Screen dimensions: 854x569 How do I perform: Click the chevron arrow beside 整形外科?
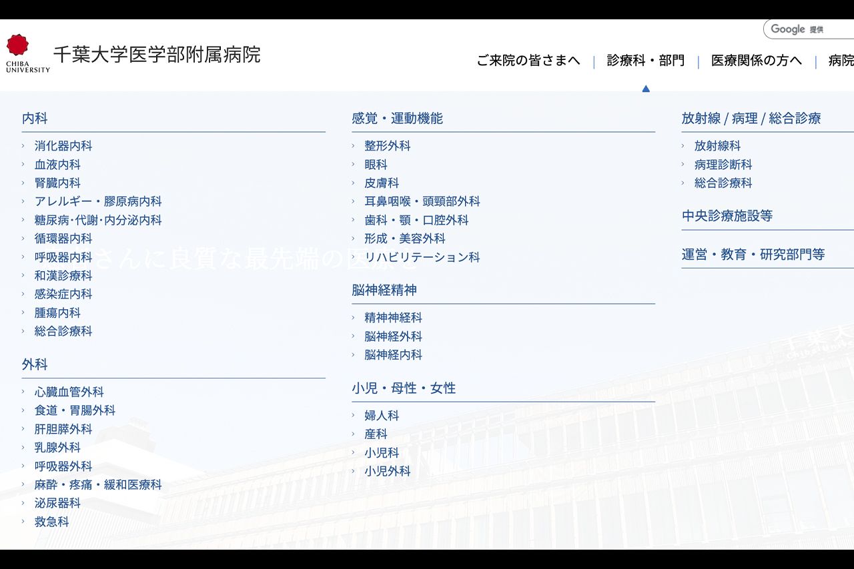[353, 146]
